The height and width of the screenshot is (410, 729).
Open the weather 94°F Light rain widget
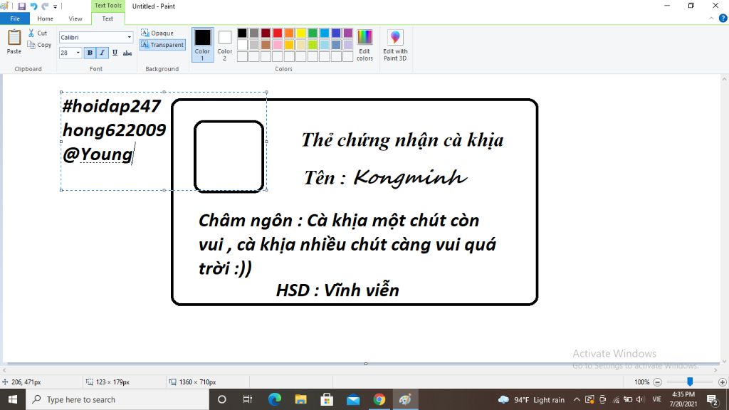(531, 400)
